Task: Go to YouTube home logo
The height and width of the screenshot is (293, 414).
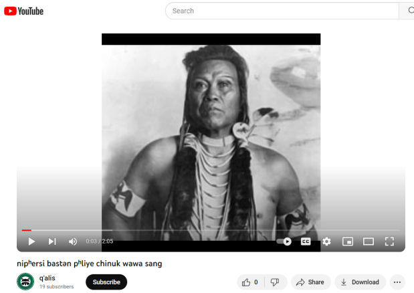Action: 24,11
